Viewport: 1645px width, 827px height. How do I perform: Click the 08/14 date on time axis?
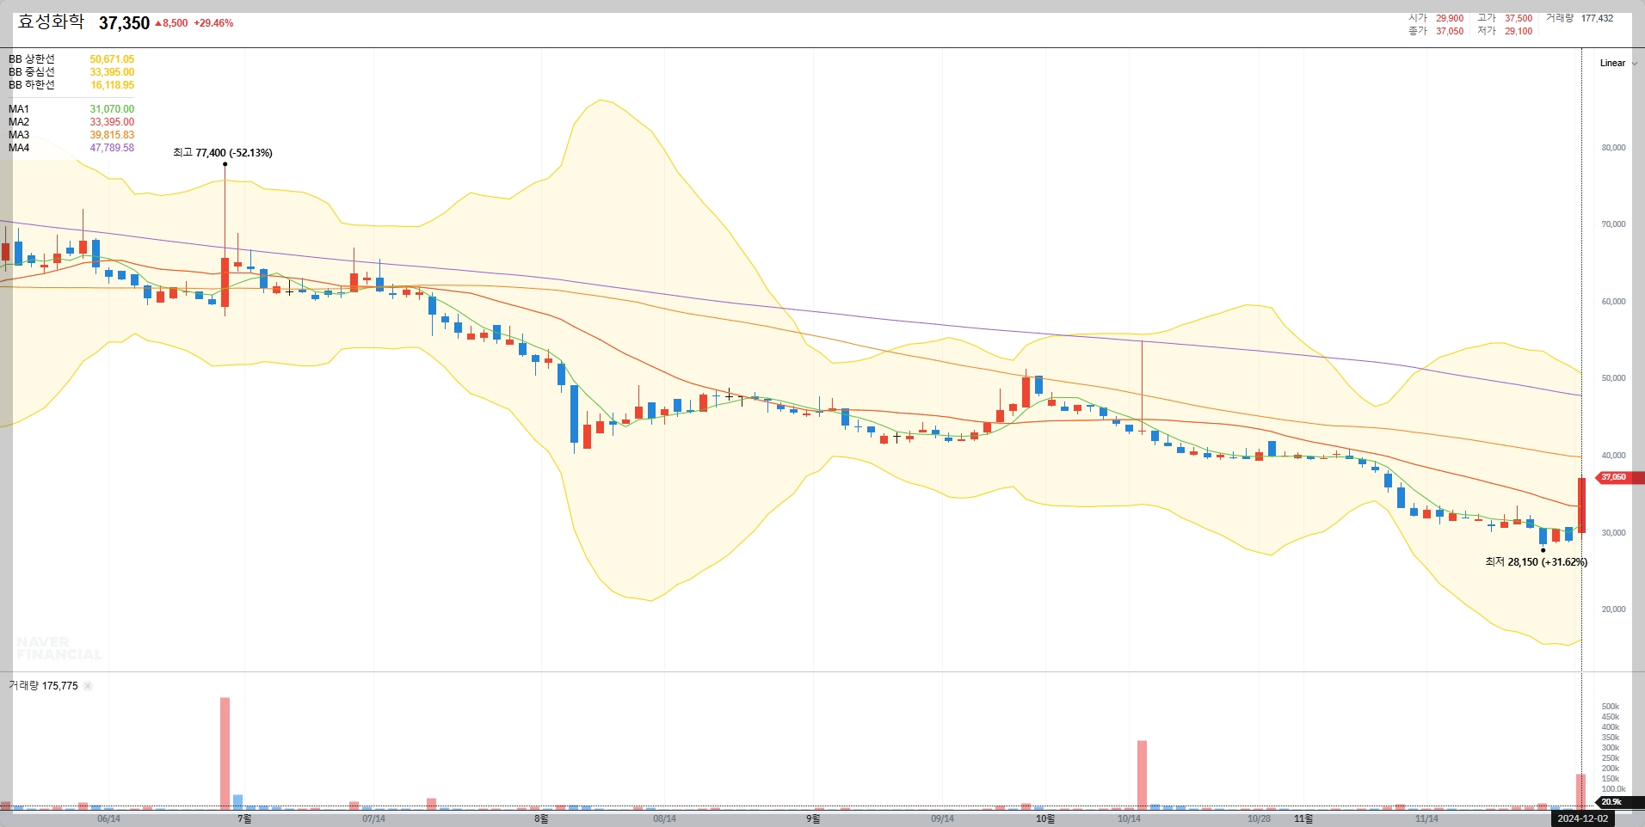(x=664, y=818)
